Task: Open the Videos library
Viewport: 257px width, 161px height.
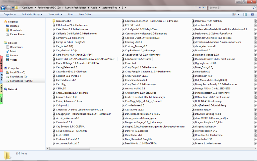Action: click(x=14, y=60)
